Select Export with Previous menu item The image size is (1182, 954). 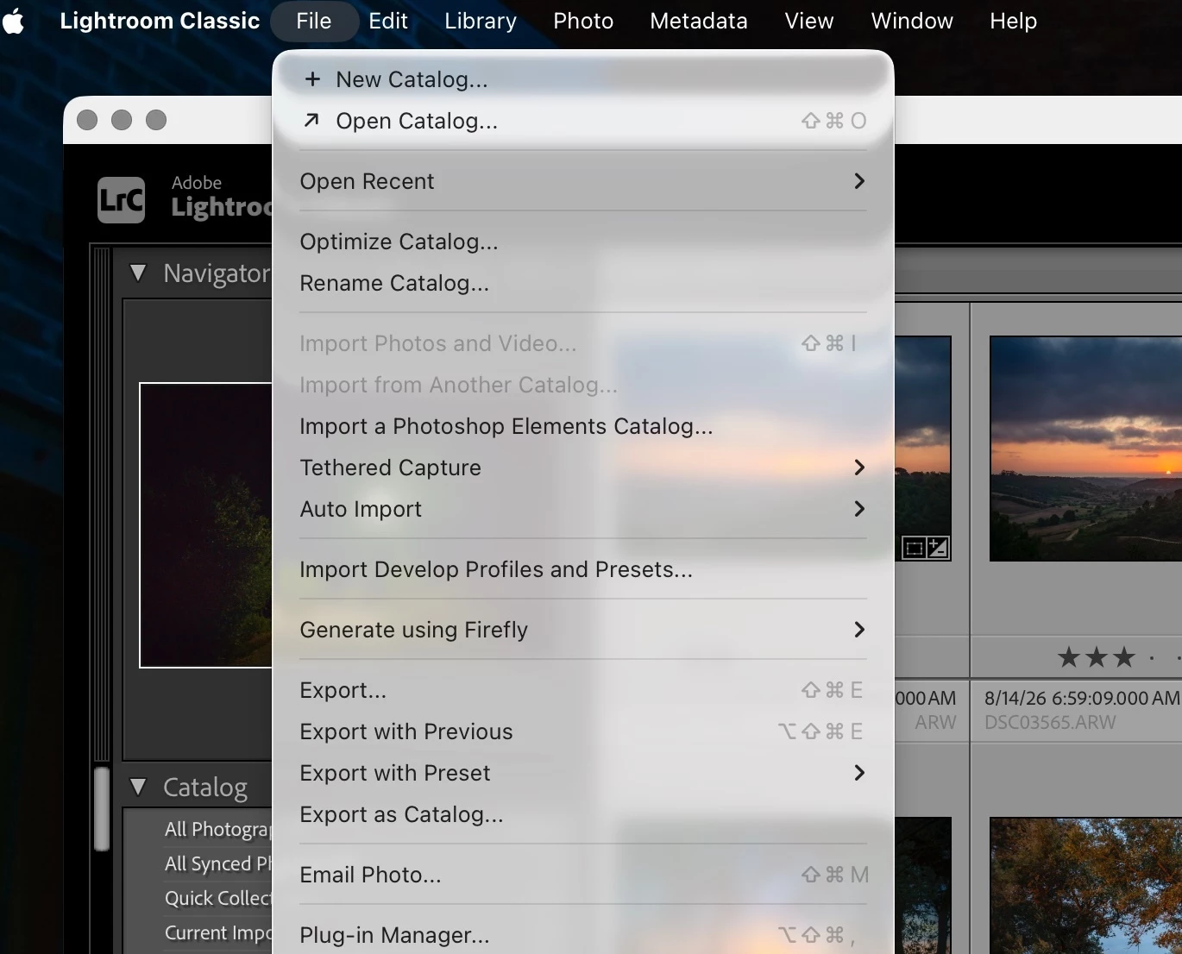(x=583, y=731)
